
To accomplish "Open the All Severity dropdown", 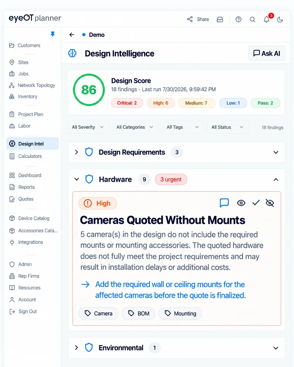I will tap(88, 127).
